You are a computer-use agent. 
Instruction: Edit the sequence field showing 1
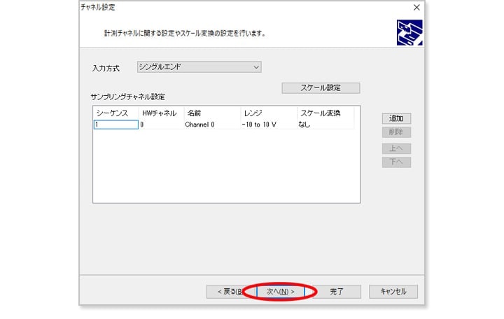click(x=115, y=125)
